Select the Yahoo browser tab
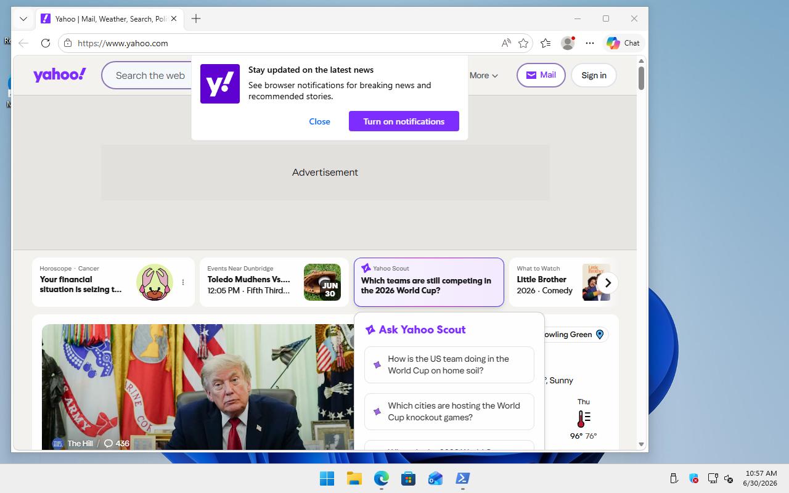This screenshot has height=493, width=789. 110,18
